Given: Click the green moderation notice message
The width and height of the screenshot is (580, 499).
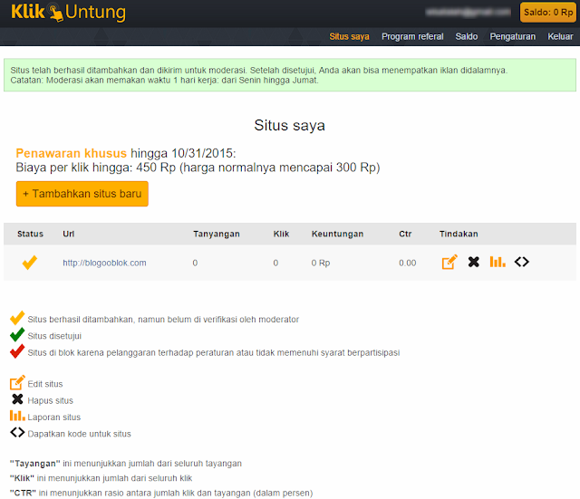Looking at the screenshot, I should point(290,75).
